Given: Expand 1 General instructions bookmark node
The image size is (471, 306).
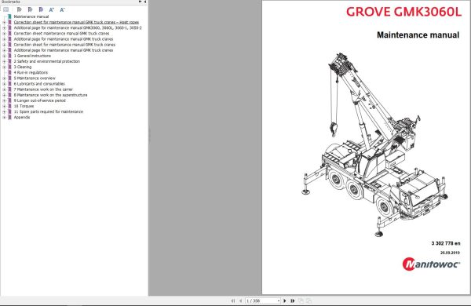Looking at the screenshot, I should pyautogui.click(x=4, y=56).
